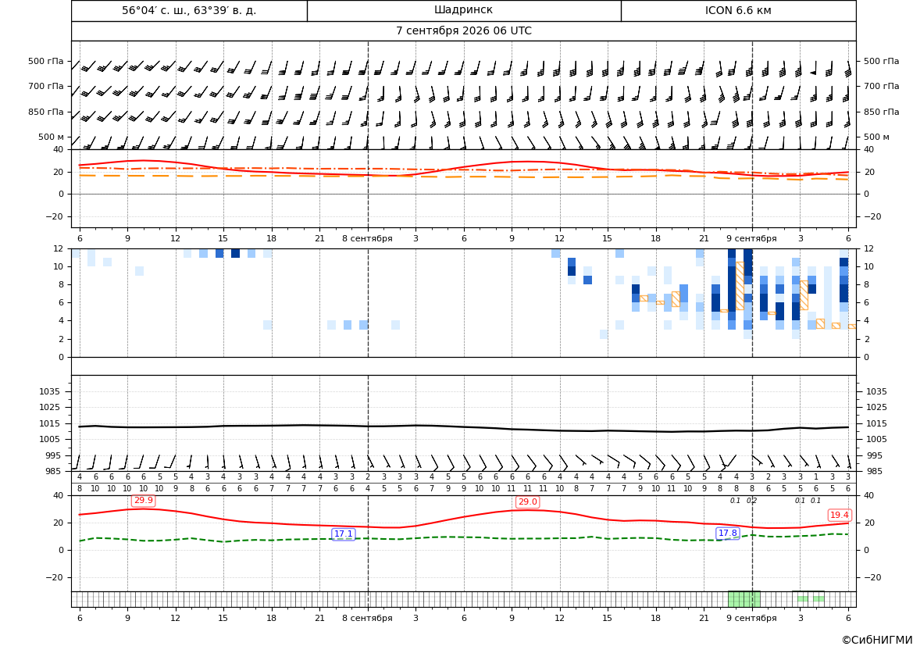This screenshot has height=646, width=913.
Task: Select the 9 сентября marker on bottom time axis
Action: click(751, 618)
